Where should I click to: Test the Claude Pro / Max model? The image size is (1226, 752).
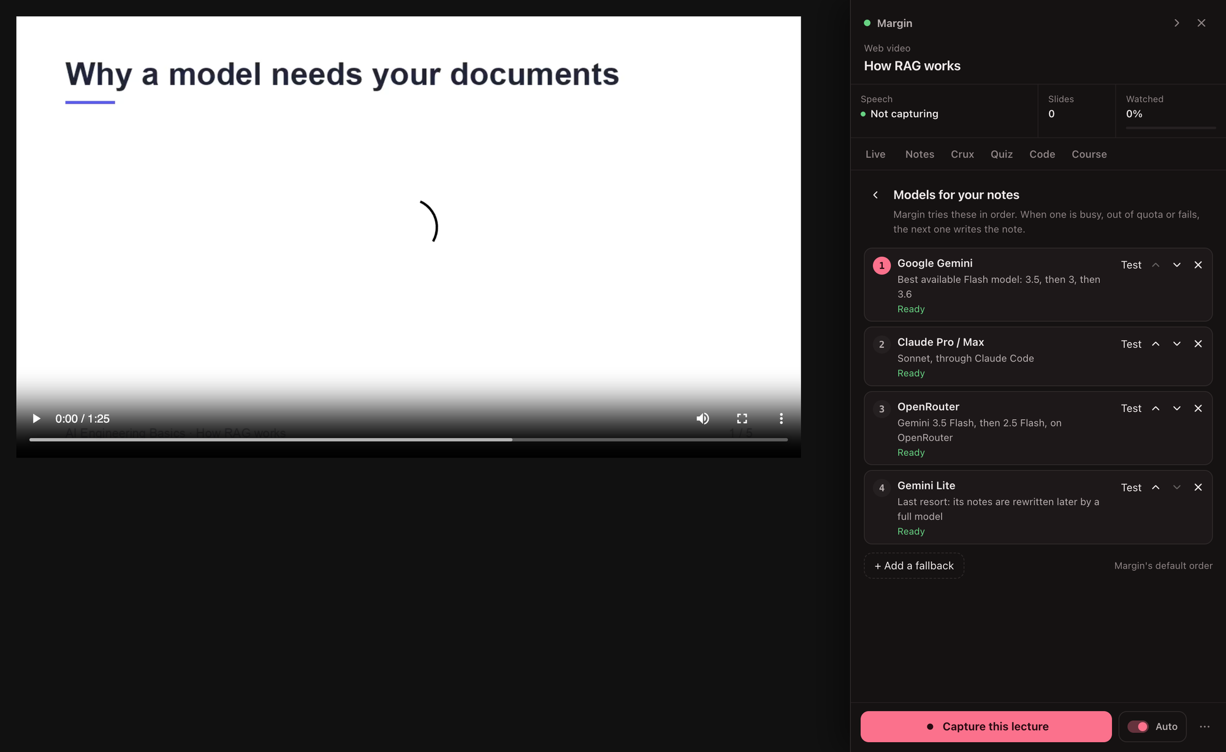[1131, 344]
